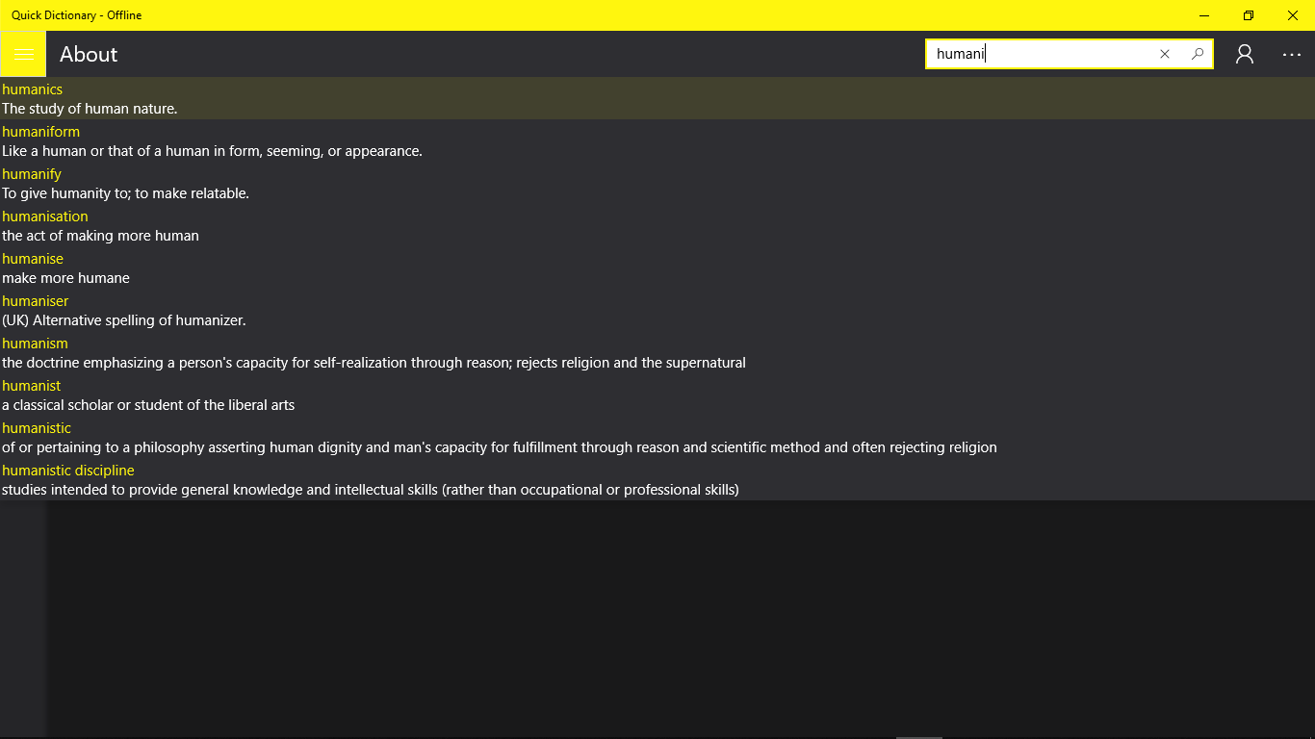Image resolution: width=1315 pixels, height=739 pixels.
Task: Select the humanics entry
Action: tap(657, 98)
